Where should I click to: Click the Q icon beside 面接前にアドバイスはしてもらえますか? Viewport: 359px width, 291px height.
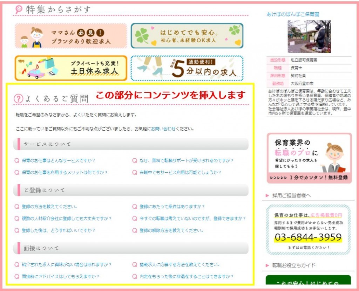[16, 276]
